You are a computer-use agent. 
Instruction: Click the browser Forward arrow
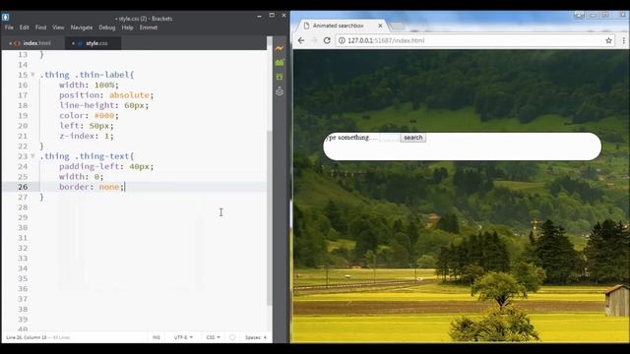point(314,40)
